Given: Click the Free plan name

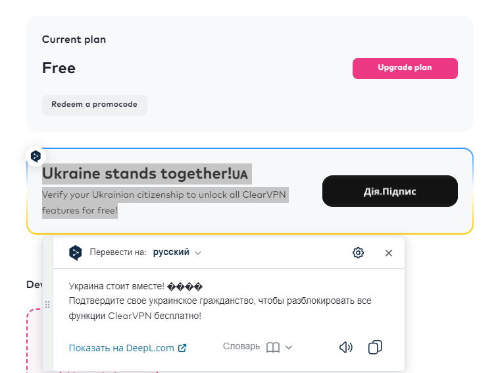Looking at the screenshot, I should click(59, 68).
